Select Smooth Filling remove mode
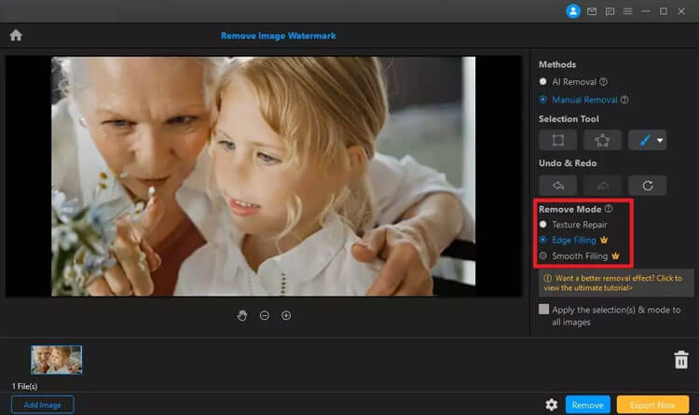The image size is (699, 415). point(542,256)
